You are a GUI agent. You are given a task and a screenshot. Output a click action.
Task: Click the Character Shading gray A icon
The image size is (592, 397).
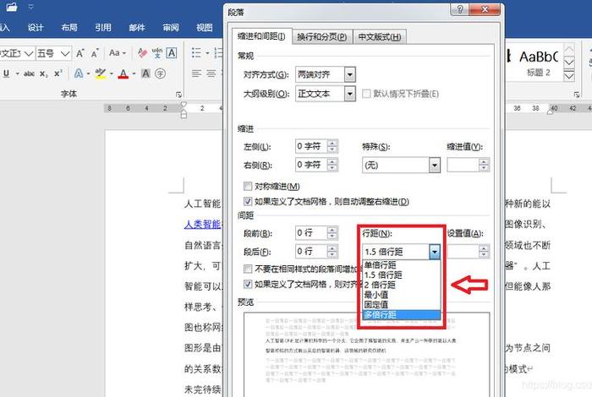point(145,73)
